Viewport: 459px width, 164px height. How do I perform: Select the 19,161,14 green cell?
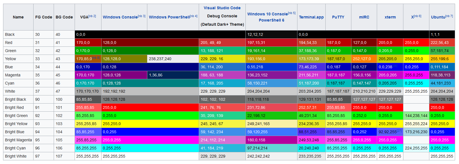click(271, 51)
